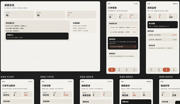Open the 重点提醒 black card in 厨房监控

(x=163, y=25)
